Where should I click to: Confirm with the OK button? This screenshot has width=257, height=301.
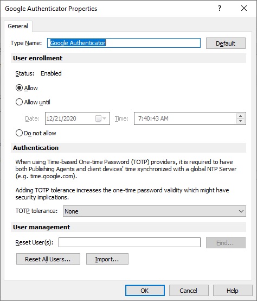coord(145,291)
